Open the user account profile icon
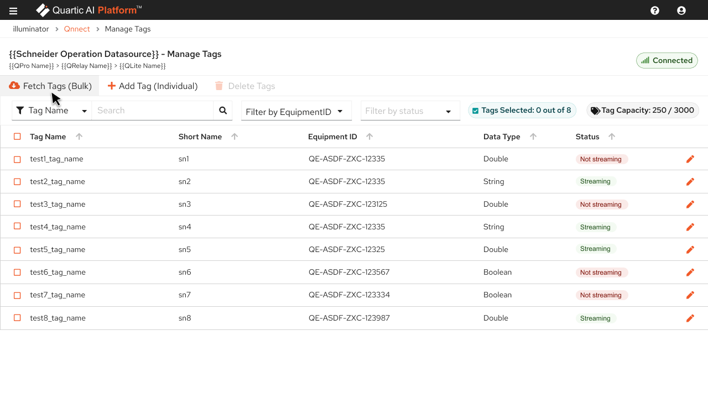The image size is (708, 409). click(x=681, y=11)
